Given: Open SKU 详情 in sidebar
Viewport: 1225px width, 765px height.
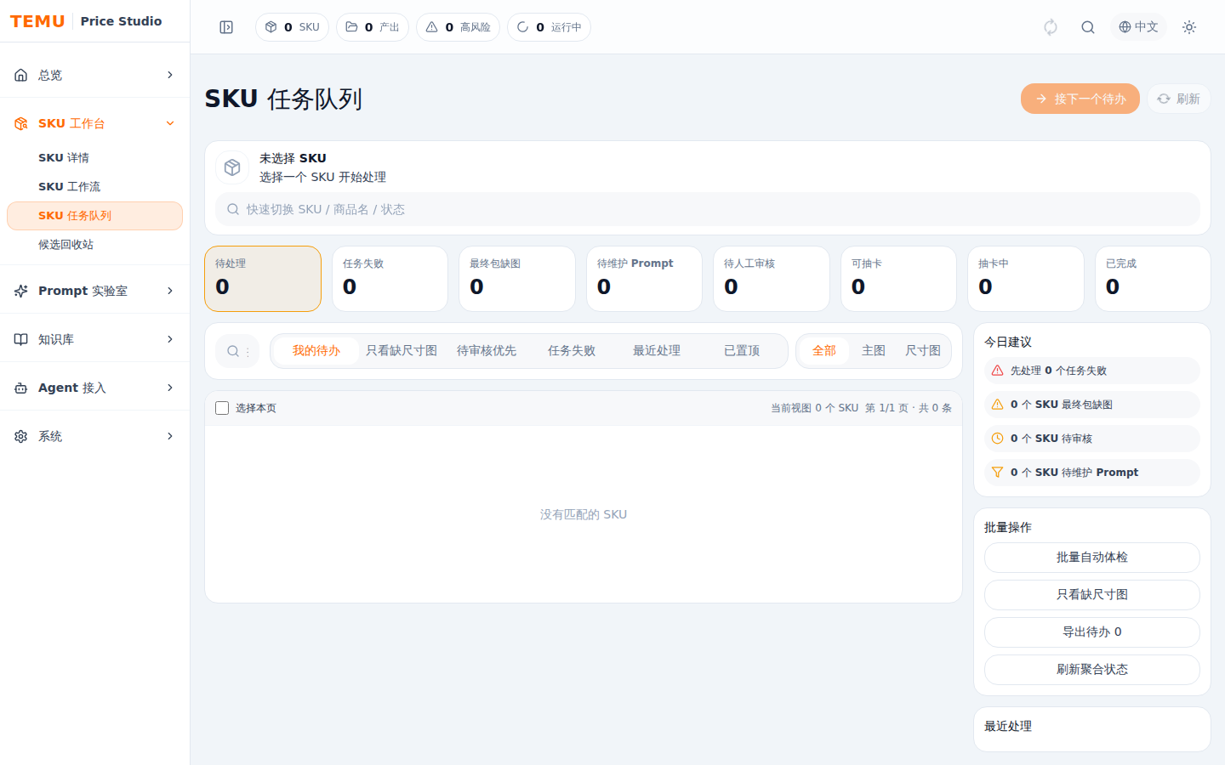Looking at the screenshot, I should click(x=94, y=158).
